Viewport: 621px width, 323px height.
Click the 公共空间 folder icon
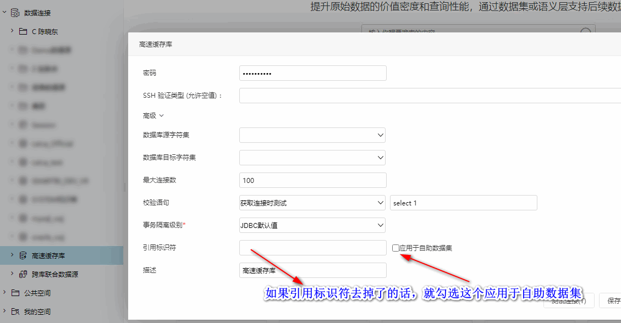[15, 293]
